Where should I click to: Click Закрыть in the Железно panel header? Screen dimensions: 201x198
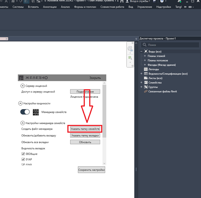[x=95, y=78]
